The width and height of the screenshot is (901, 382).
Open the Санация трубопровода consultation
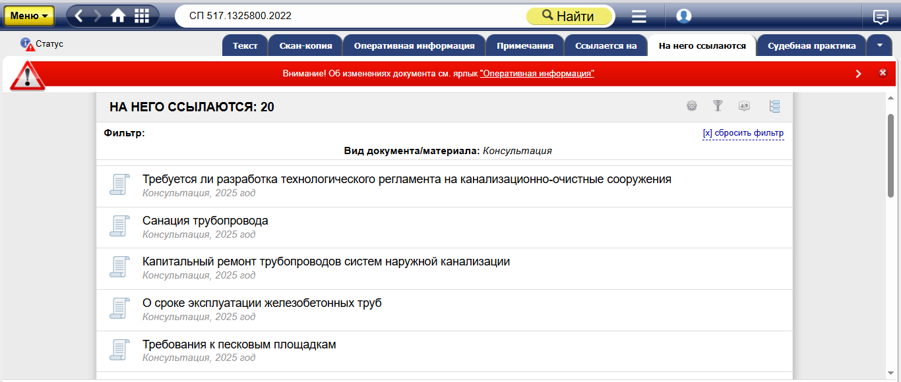[205, 221]
